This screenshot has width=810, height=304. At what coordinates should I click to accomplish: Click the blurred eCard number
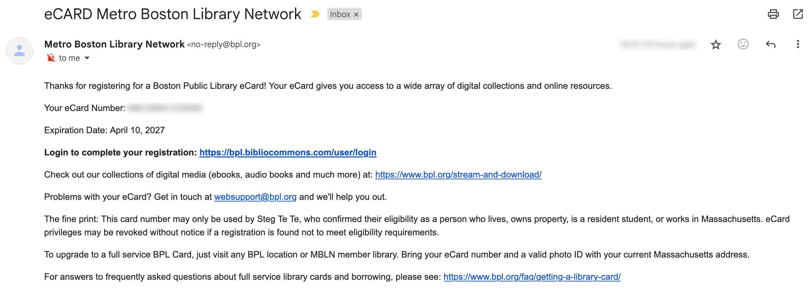click(x=165, y=108)
